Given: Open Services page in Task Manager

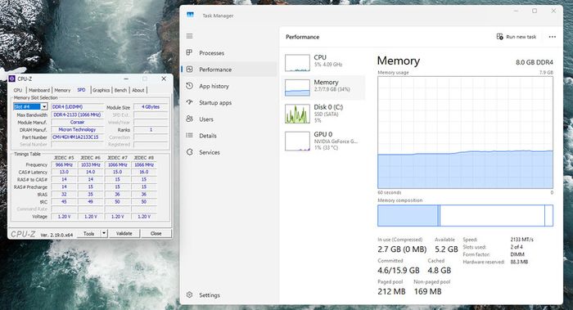Looking at the screenshot, I should click(210, 152).
